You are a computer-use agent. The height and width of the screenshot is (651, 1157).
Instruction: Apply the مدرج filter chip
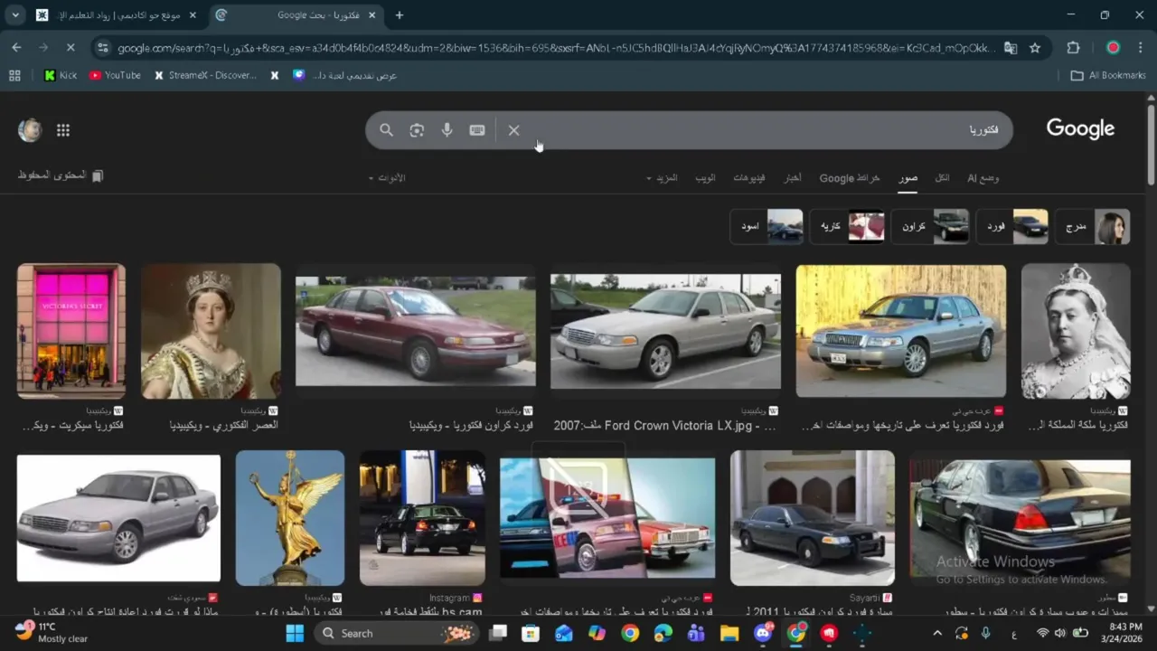coord(1093,227)
